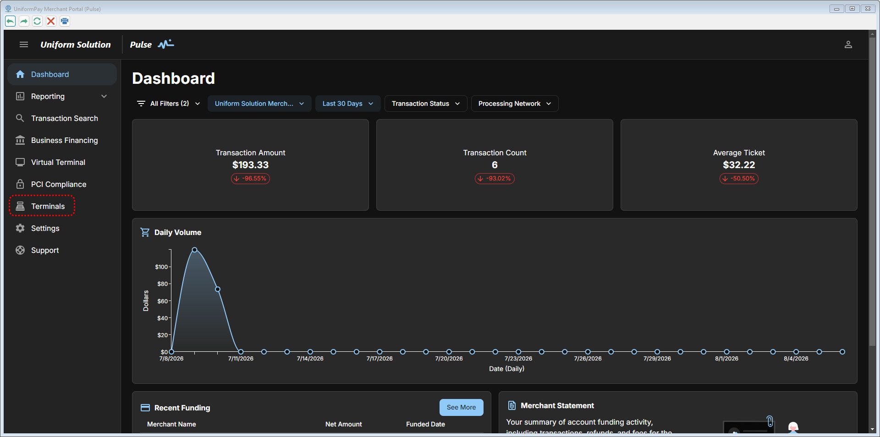
Task: Open the hamburger navigation menu
Action: click(24, 44)
